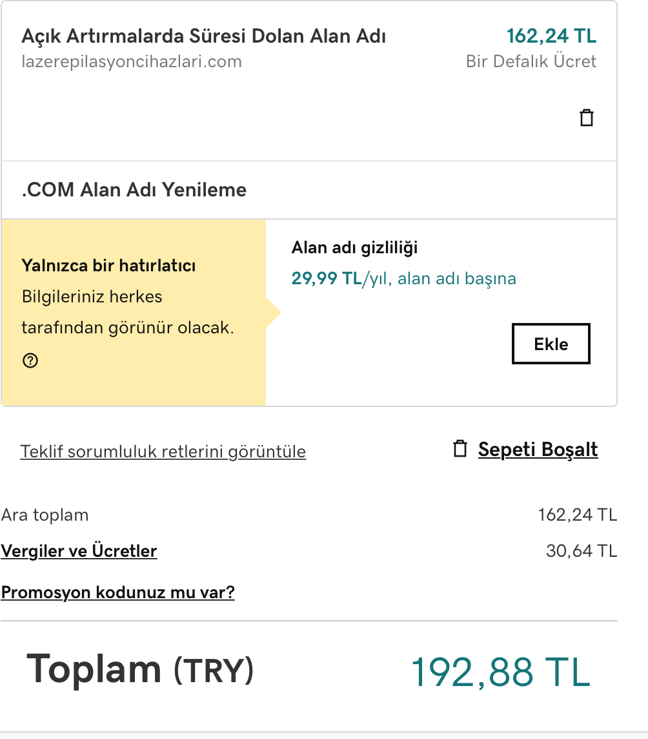Delete the lazerepilasyoncihazlari.com item via trash icon
Screen dimensions: 648x739
(x=586, y=118)
